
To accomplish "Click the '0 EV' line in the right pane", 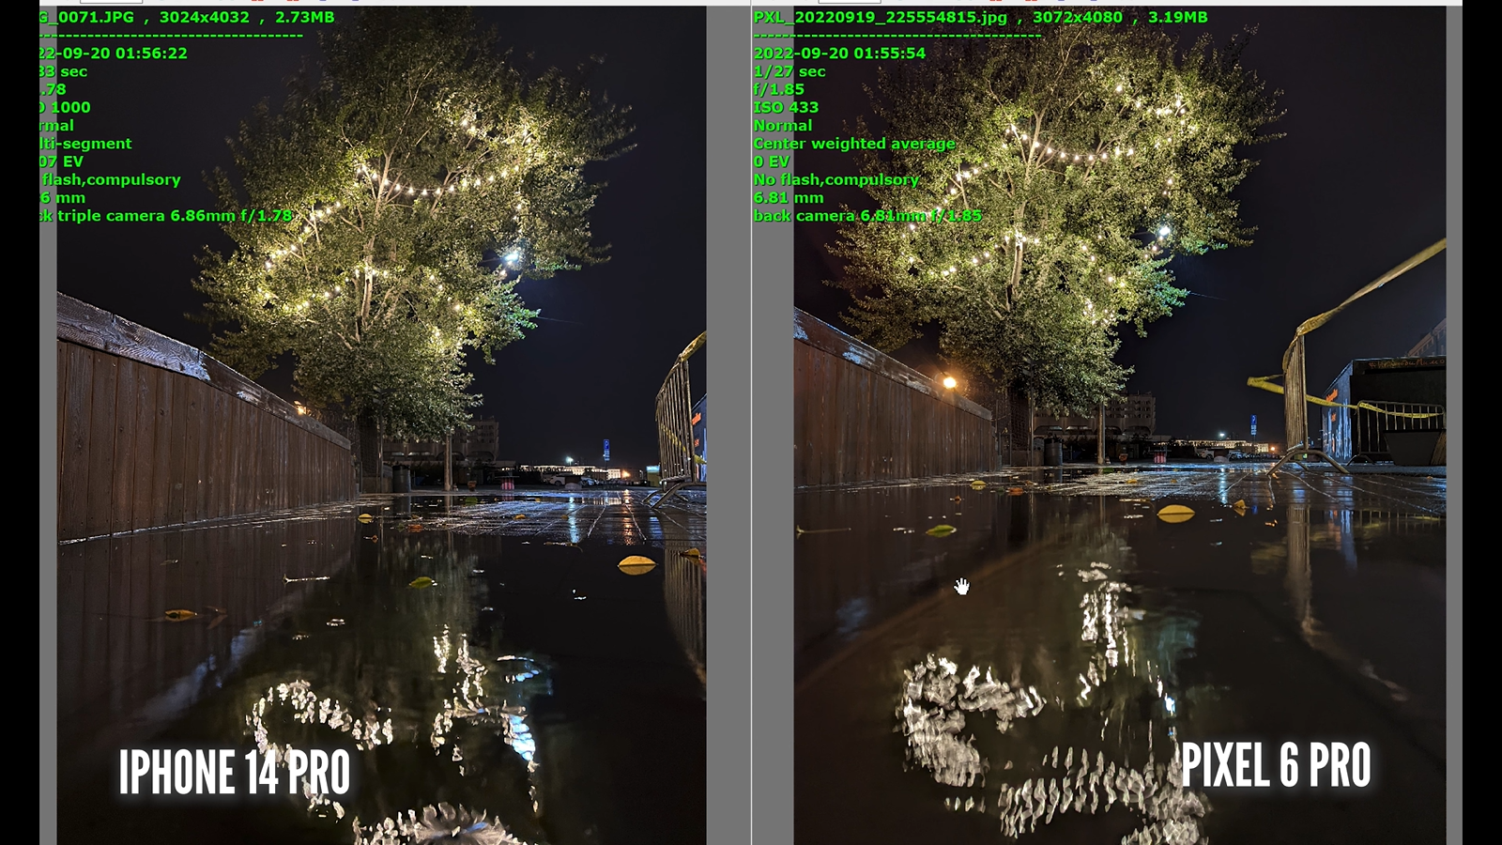I will click(x=772, y=161).
